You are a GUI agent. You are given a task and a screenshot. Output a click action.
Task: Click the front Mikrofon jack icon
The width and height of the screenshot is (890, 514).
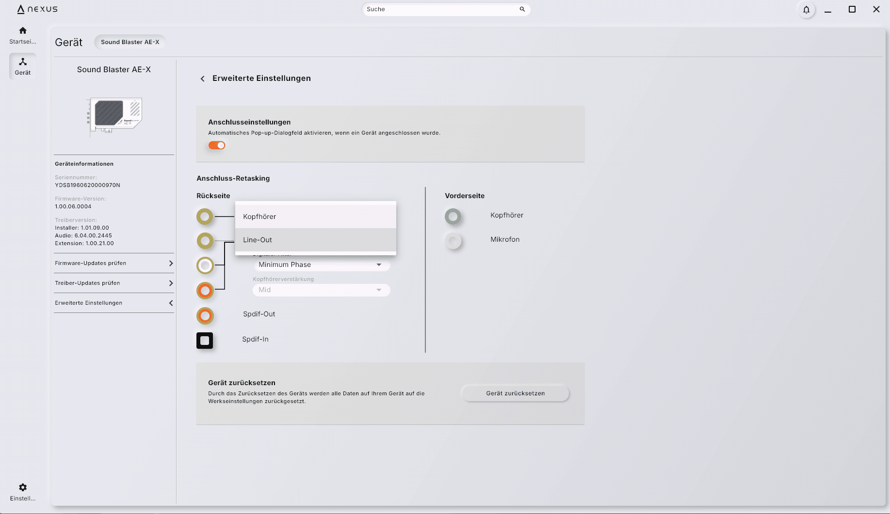coord(453,241)
